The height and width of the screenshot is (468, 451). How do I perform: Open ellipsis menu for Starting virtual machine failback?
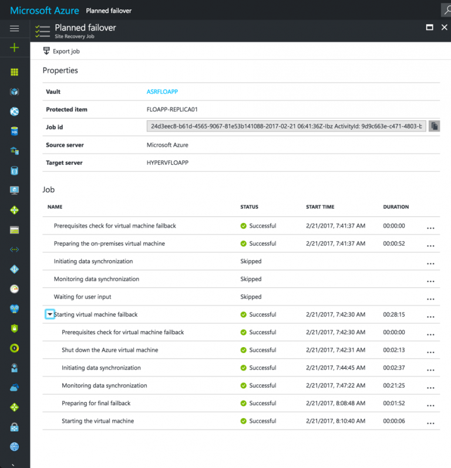[x=430, y=317]
